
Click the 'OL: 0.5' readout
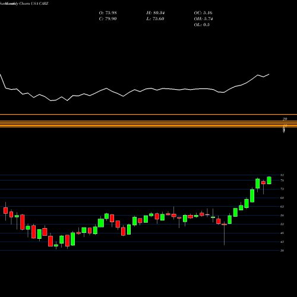click(x=201, y=25)
